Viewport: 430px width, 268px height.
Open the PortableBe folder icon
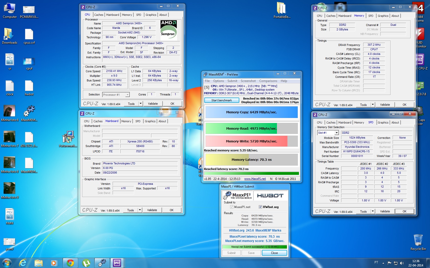coord(282,11)
